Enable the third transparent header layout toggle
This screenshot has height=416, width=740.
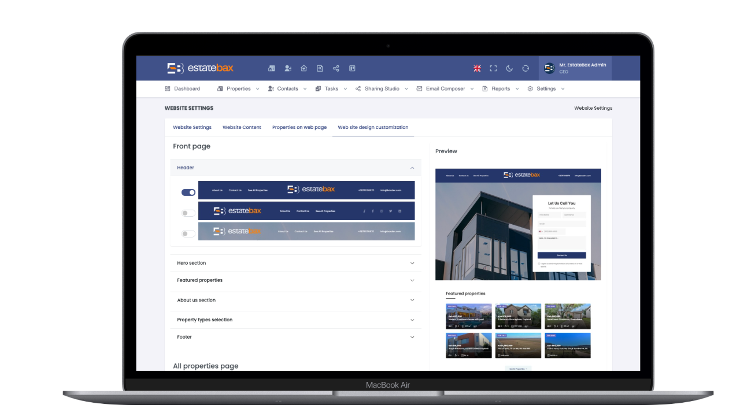[x=188, y=233]
